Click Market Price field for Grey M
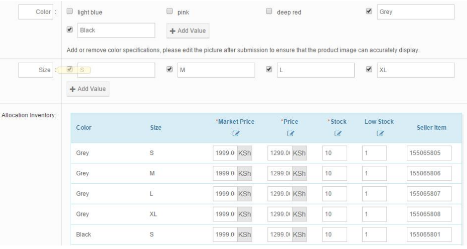The height and width of the screenshot is (249, 467). pos(225,173)
